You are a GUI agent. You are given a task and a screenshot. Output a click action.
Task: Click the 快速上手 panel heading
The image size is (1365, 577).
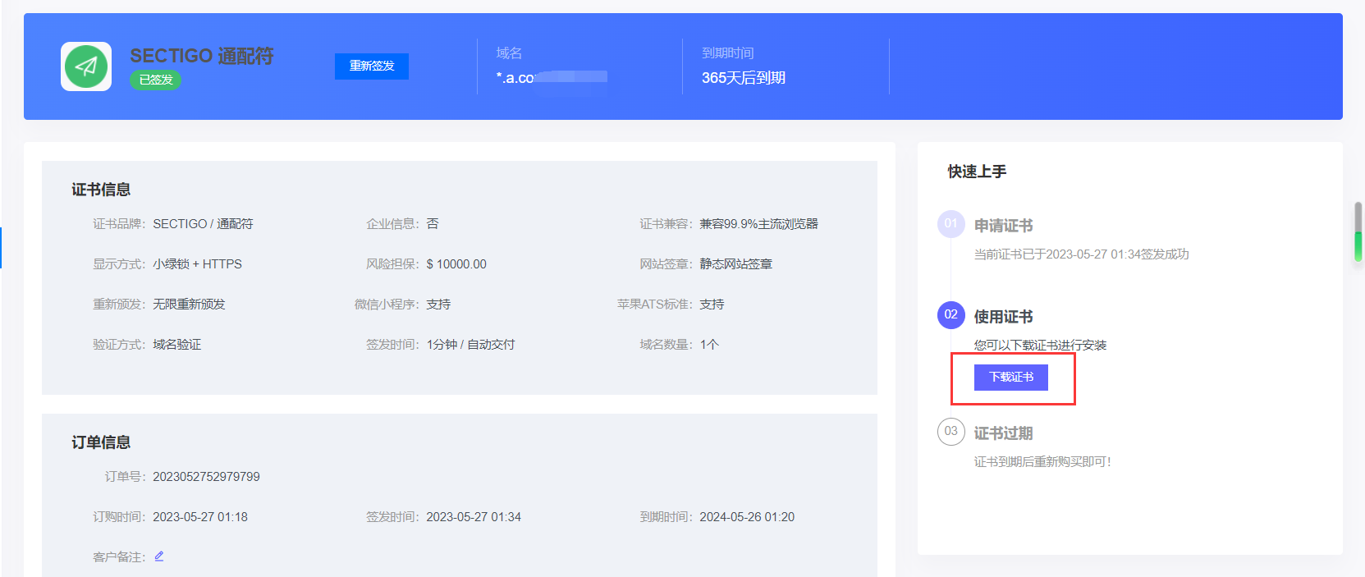click(x=977, y=172)
